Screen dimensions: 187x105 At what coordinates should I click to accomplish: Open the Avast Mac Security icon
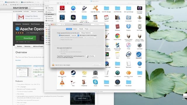point(95,8)
